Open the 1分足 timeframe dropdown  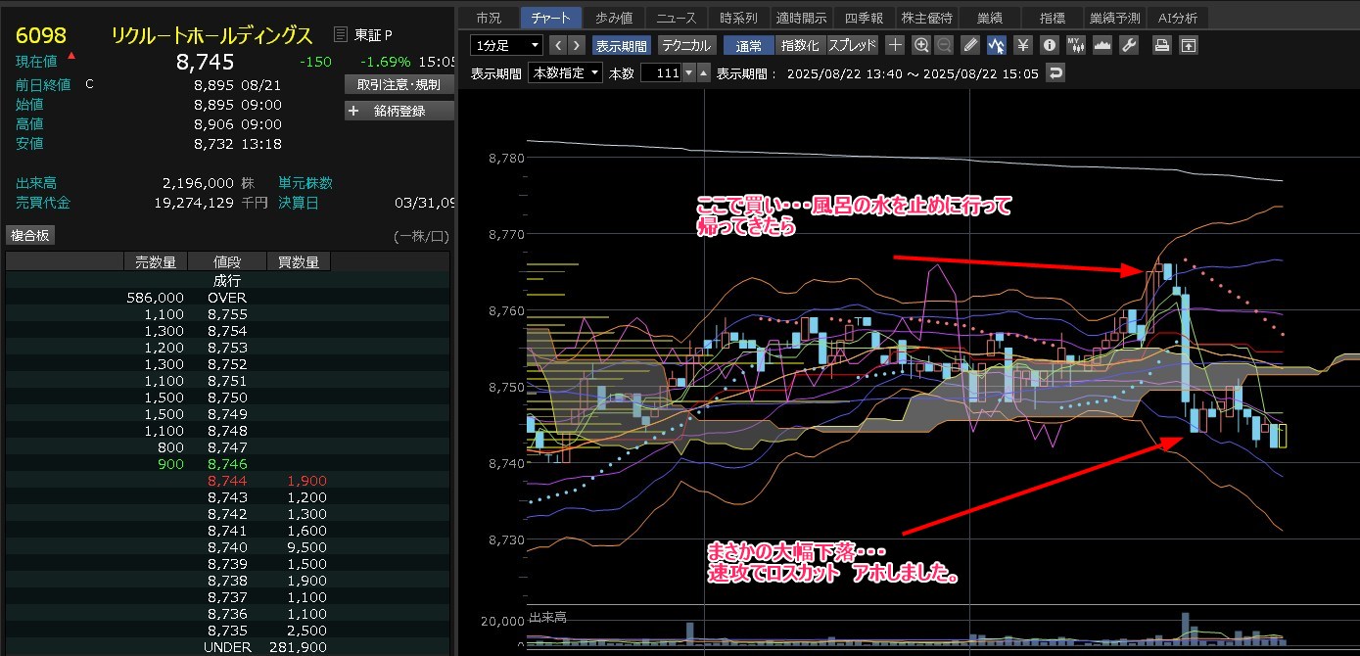[506, 45]
